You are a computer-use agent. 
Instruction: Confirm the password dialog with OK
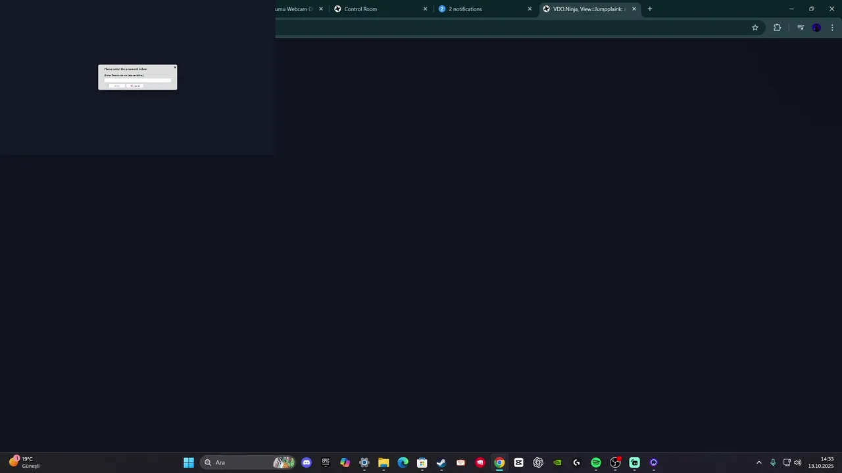[x=116, y=86]
